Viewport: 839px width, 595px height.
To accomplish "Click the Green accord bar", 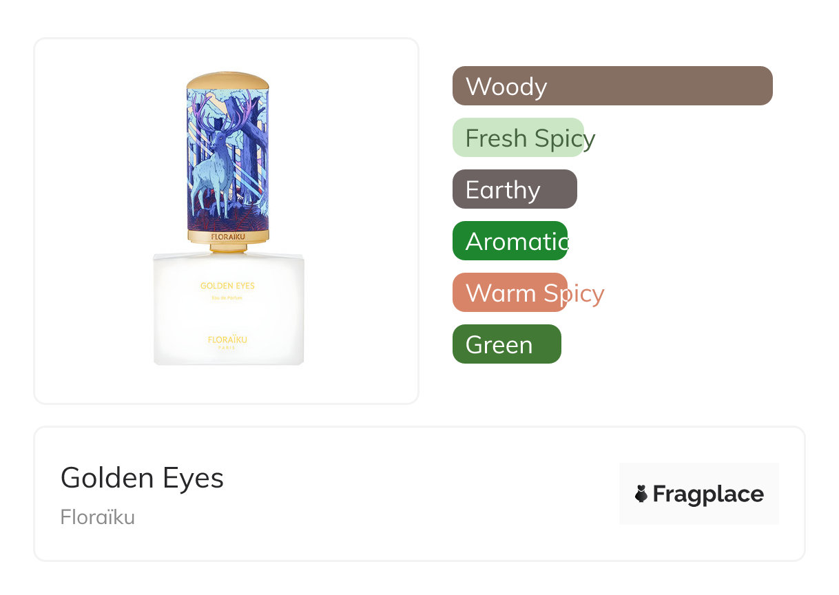I will pyautogui.click(x=506, y=344).
